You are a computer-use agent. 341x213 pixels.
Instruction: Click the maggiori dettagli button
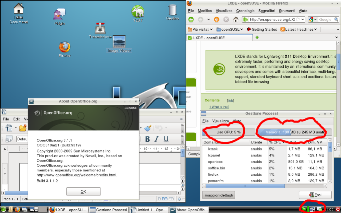[218, 195]
